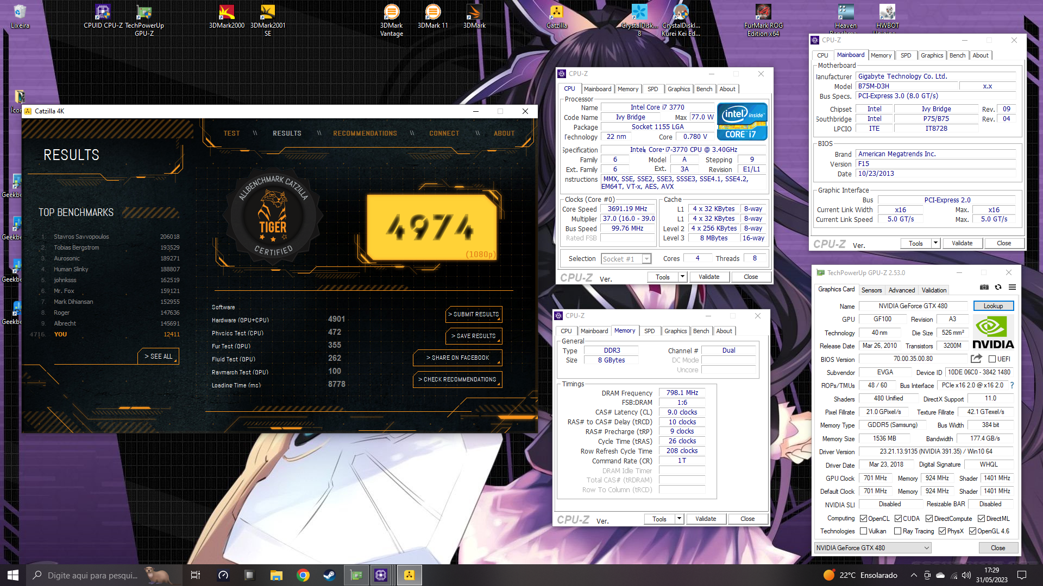Open the GPU selection dropdown in GPU-Z

point(872,548)
